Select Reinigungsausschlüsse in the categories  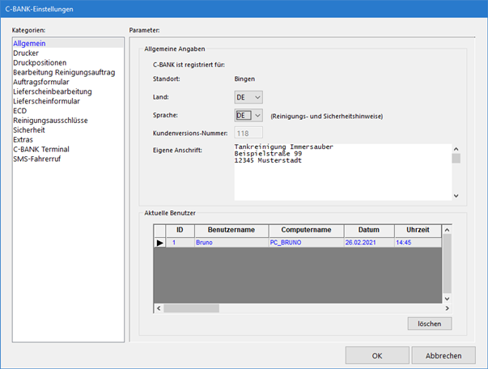[x=50, y=121]
